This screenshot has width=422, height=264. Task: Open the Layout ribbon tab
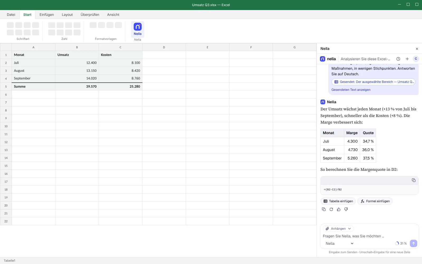67,15
